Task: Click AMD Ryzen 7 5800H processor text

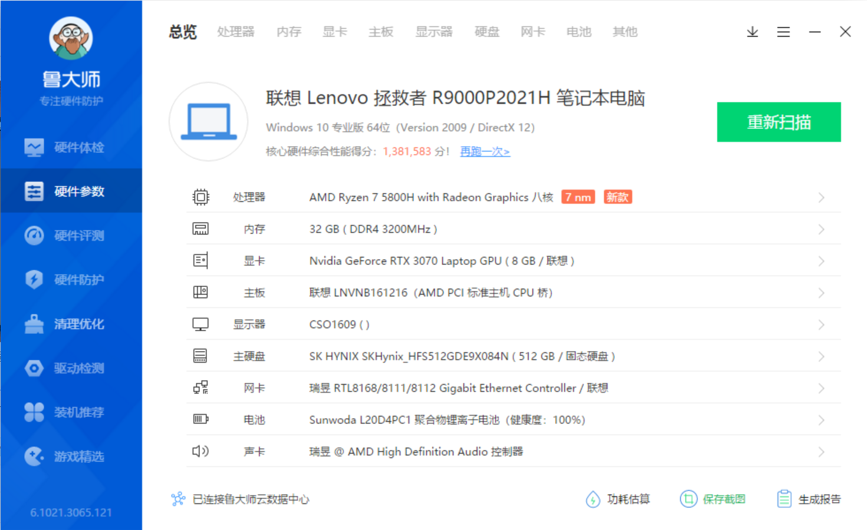Action: pyautogui.click(x=431, y=197)
